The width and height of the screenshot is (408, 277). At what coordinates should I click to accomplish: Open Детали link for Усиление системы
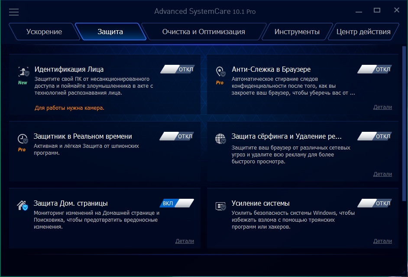click(382, 241)
